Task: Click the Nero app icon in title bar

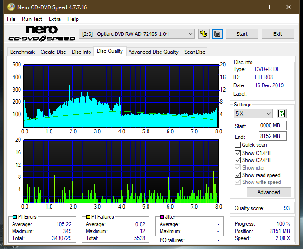Action: coord(11,7)
